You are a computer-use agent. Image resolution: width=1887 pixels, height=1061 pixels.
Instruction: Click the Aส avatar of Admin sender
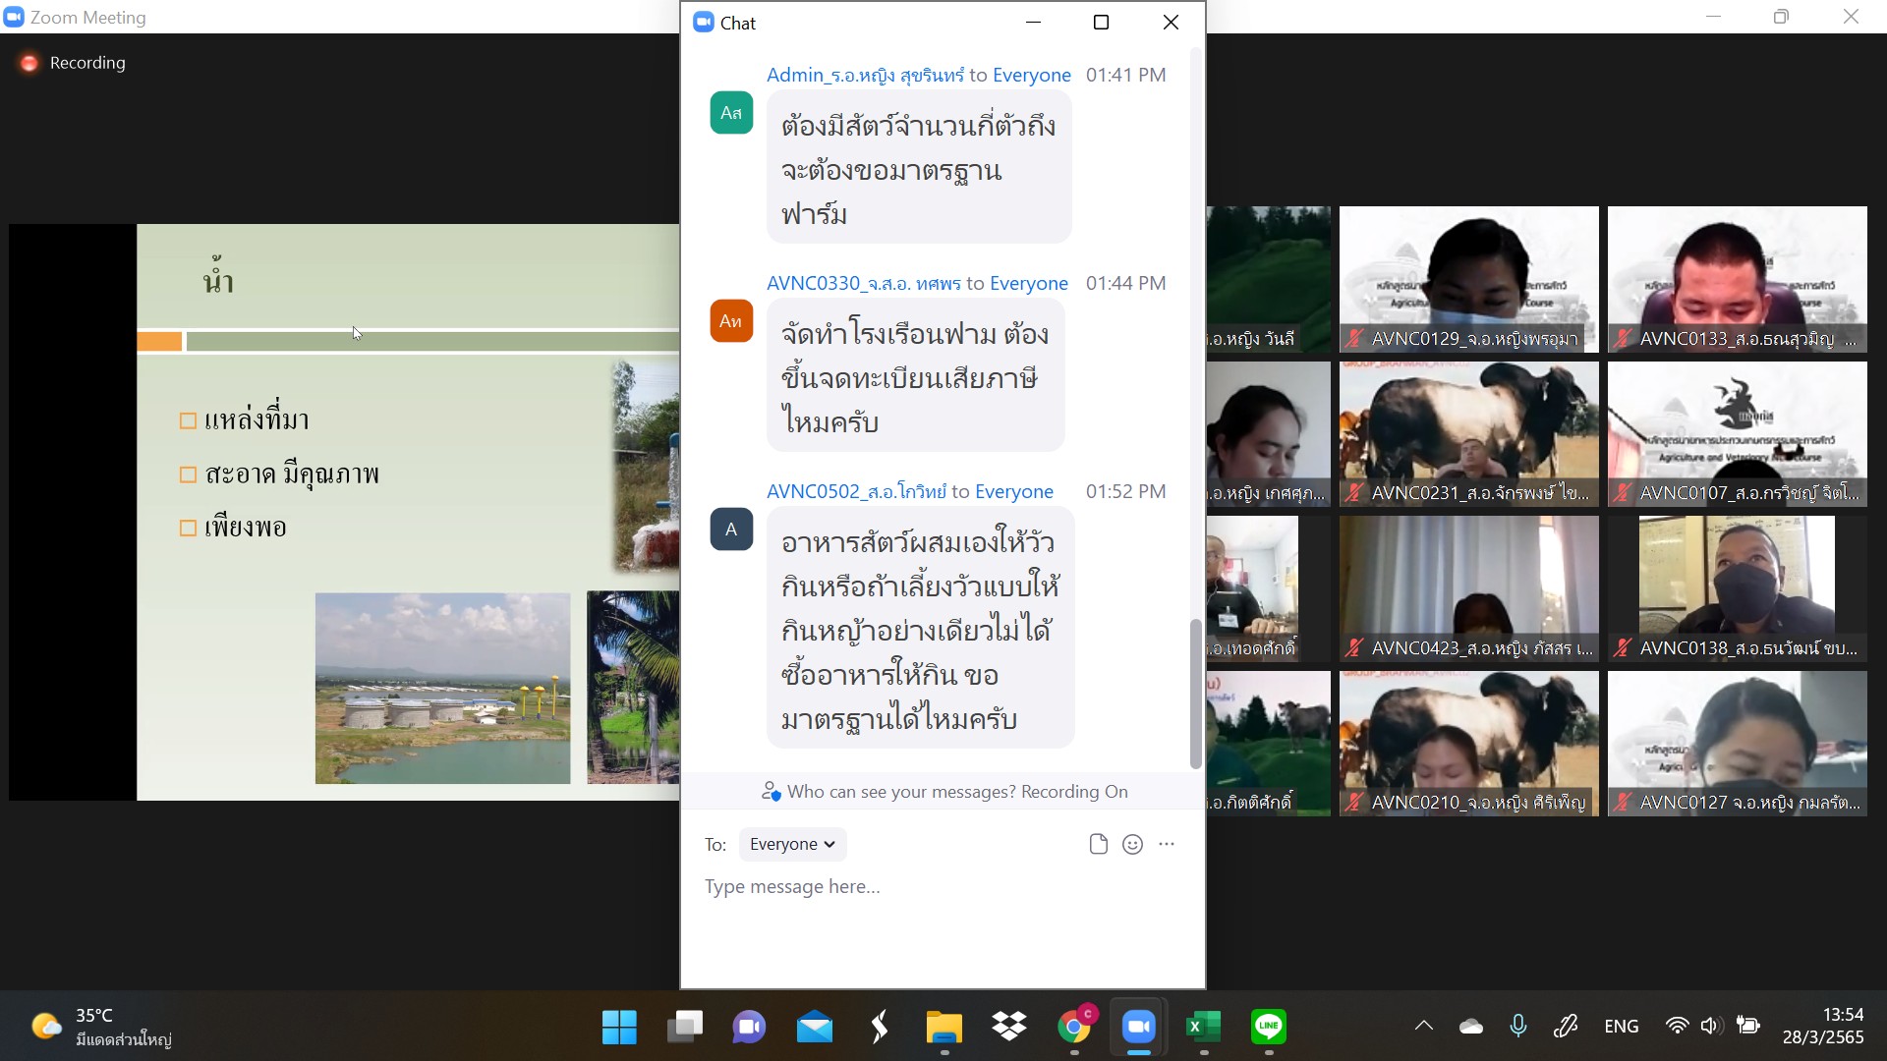[731, 113]
